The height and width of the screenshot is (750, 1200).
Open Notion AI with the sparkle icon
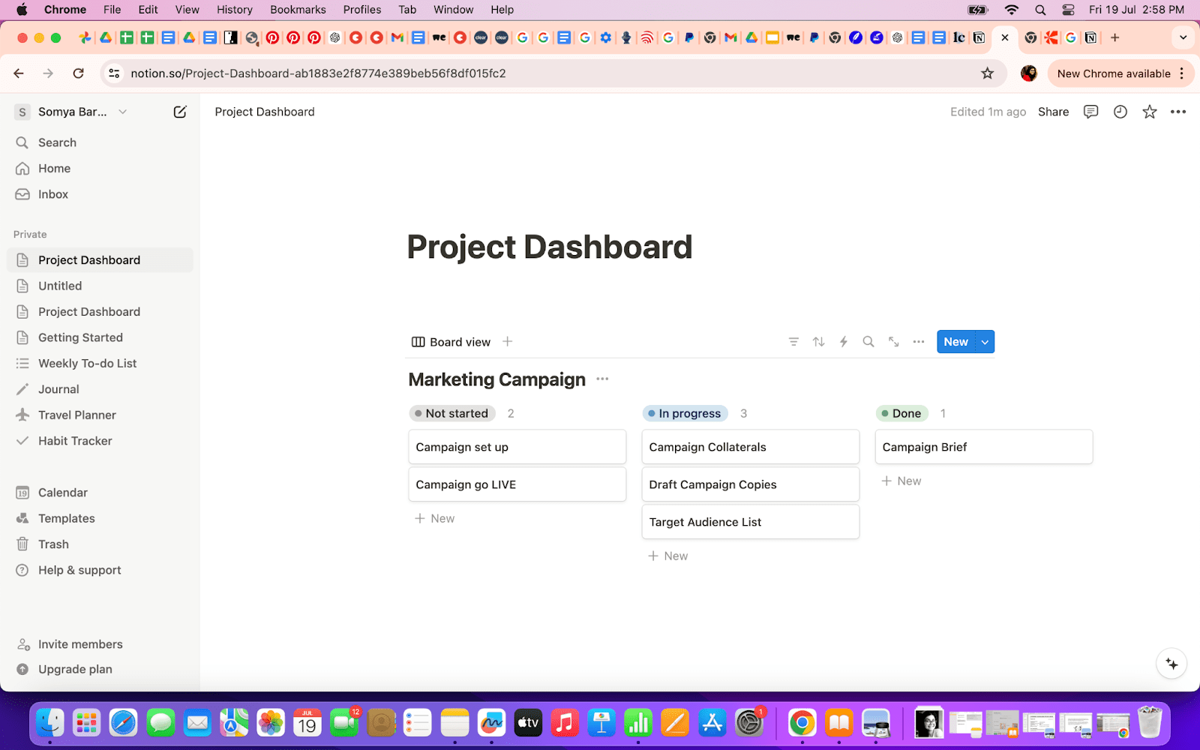pyautogui.click(x=1171, y=663)
